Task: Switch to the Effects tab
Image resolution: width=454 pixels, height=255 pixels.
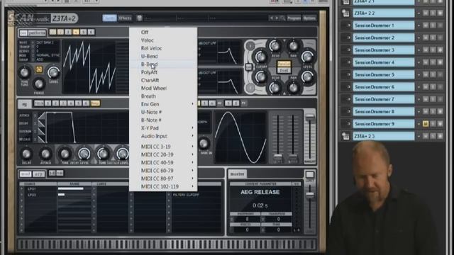Action: coord(125,18)
